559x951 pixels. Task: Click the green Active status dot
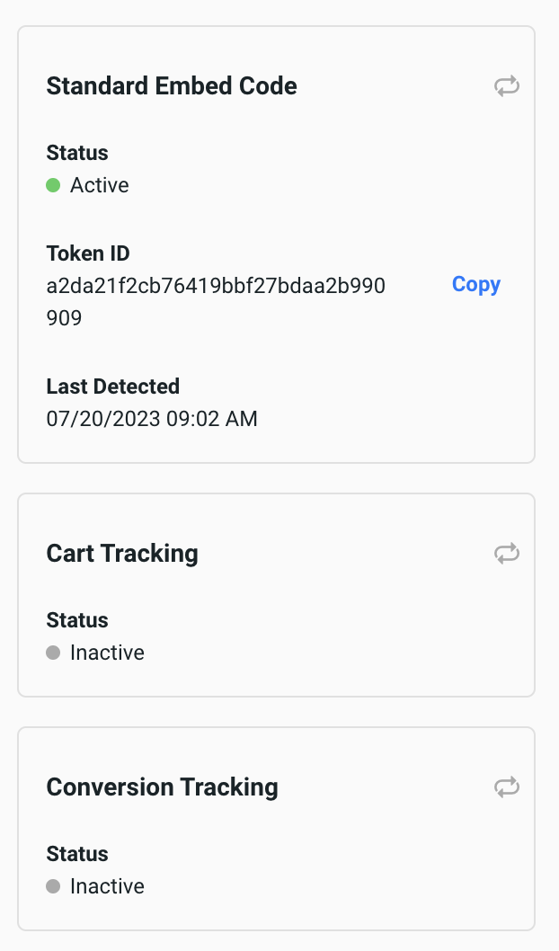tap(53, 185)
